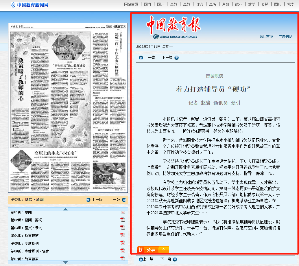Click 高原上的生态"小江南" article in preview
This screenshot has height=266, width=299.
click(x=56, y=153)
